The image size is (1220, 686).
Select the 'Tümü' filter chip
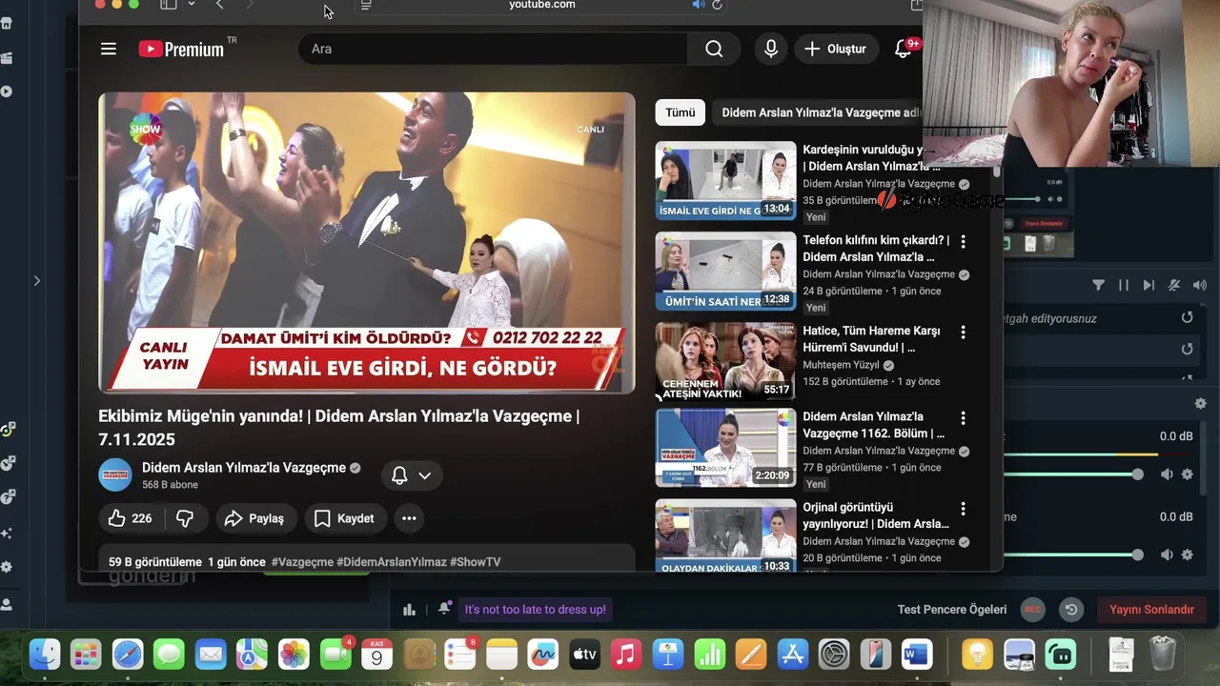(681, 112)
